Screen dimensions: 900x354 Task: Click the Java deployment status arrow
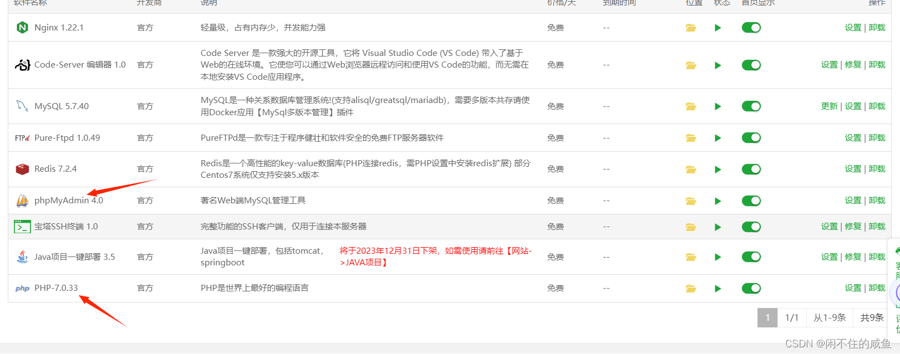[718, 257]
